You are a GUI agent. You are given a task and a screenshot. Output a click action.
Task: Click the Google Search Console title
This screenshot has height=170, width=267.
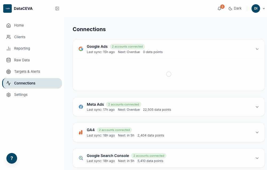108,156
